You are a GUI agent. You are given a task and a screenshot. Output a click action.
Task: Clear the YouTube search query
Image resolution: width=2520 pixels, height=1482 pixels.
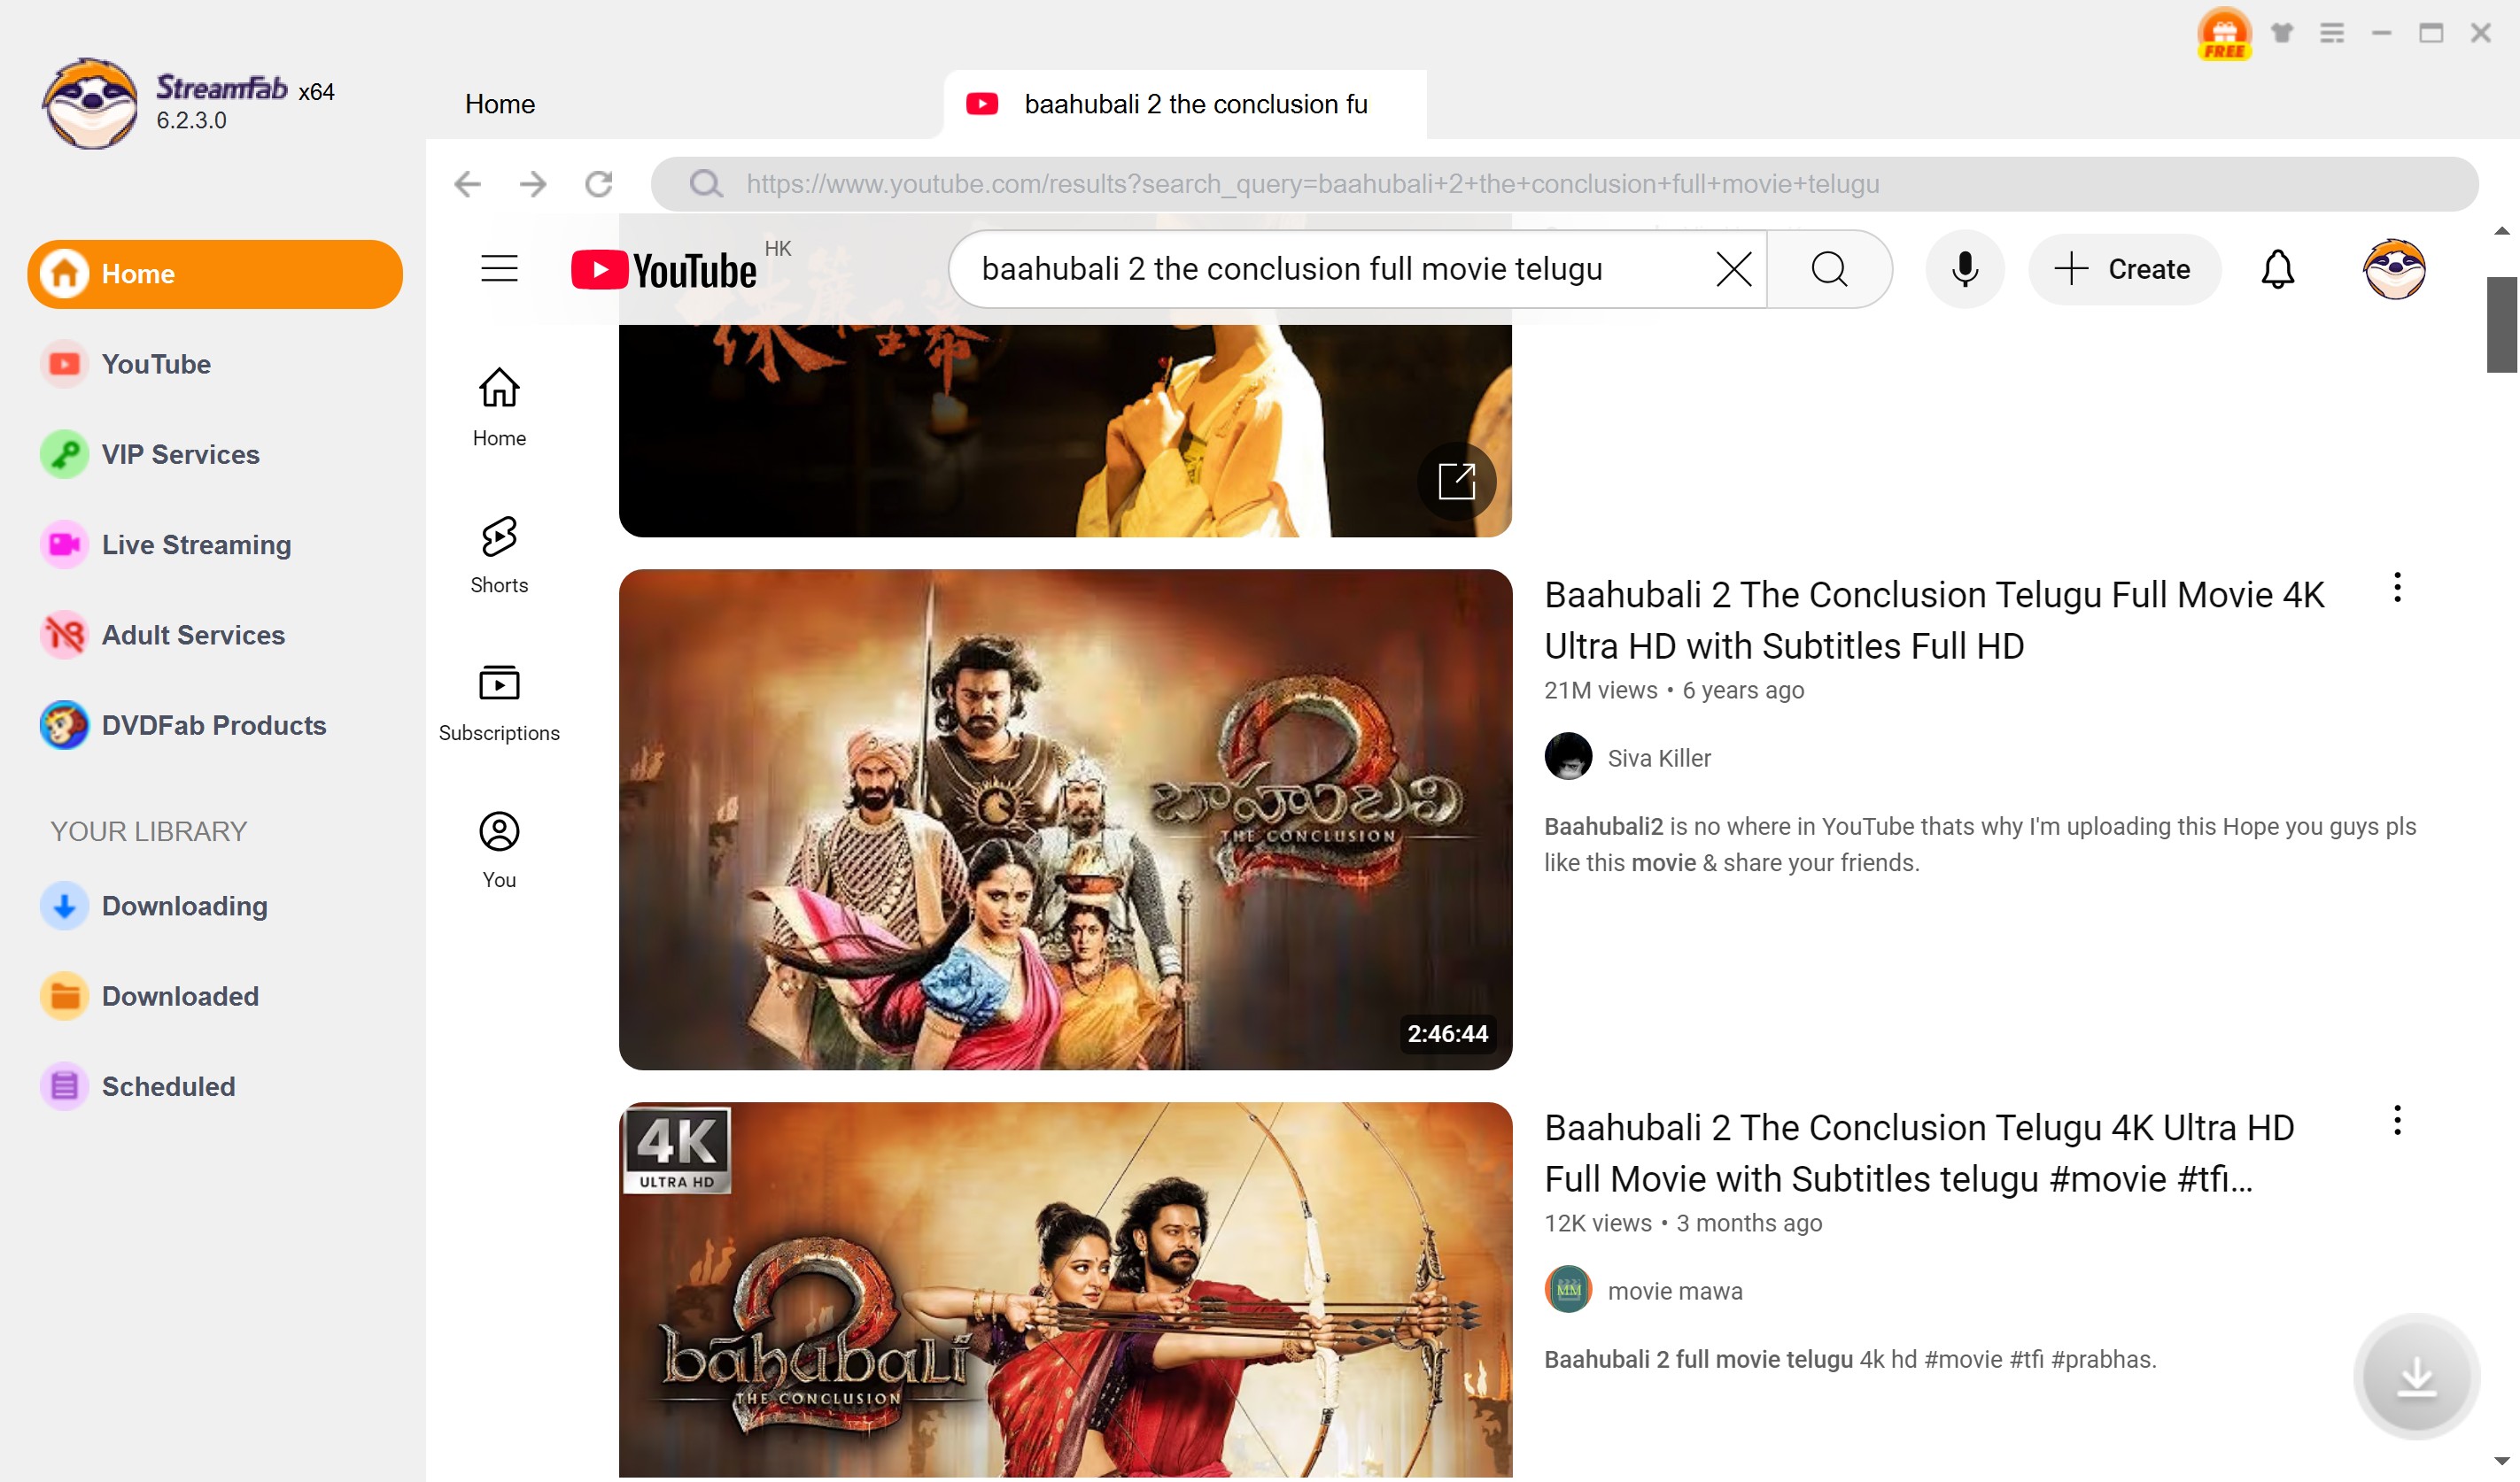[1733, 269]
